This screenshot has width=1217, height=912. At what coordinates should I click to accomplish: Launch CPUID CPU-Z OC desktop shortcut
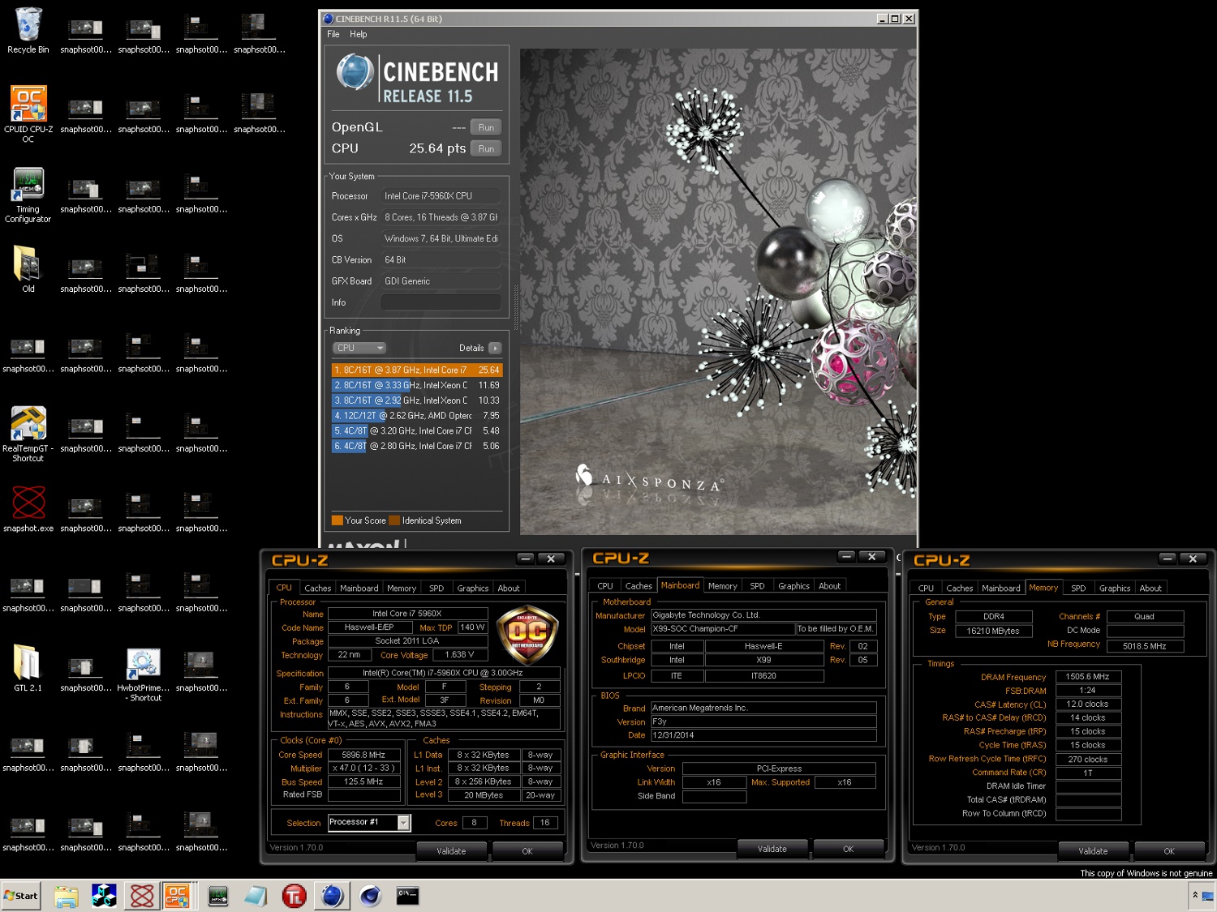point(28,113)
